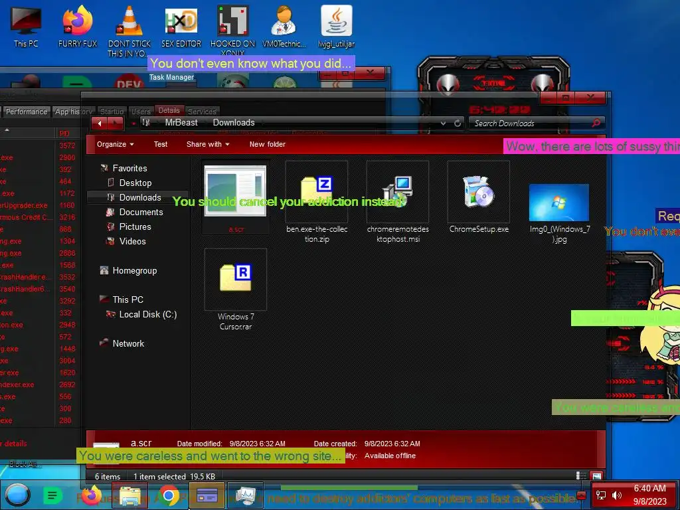Switch to Task Manager App history tab
Viewport: 680px width, 510px height.
(73, 112)
